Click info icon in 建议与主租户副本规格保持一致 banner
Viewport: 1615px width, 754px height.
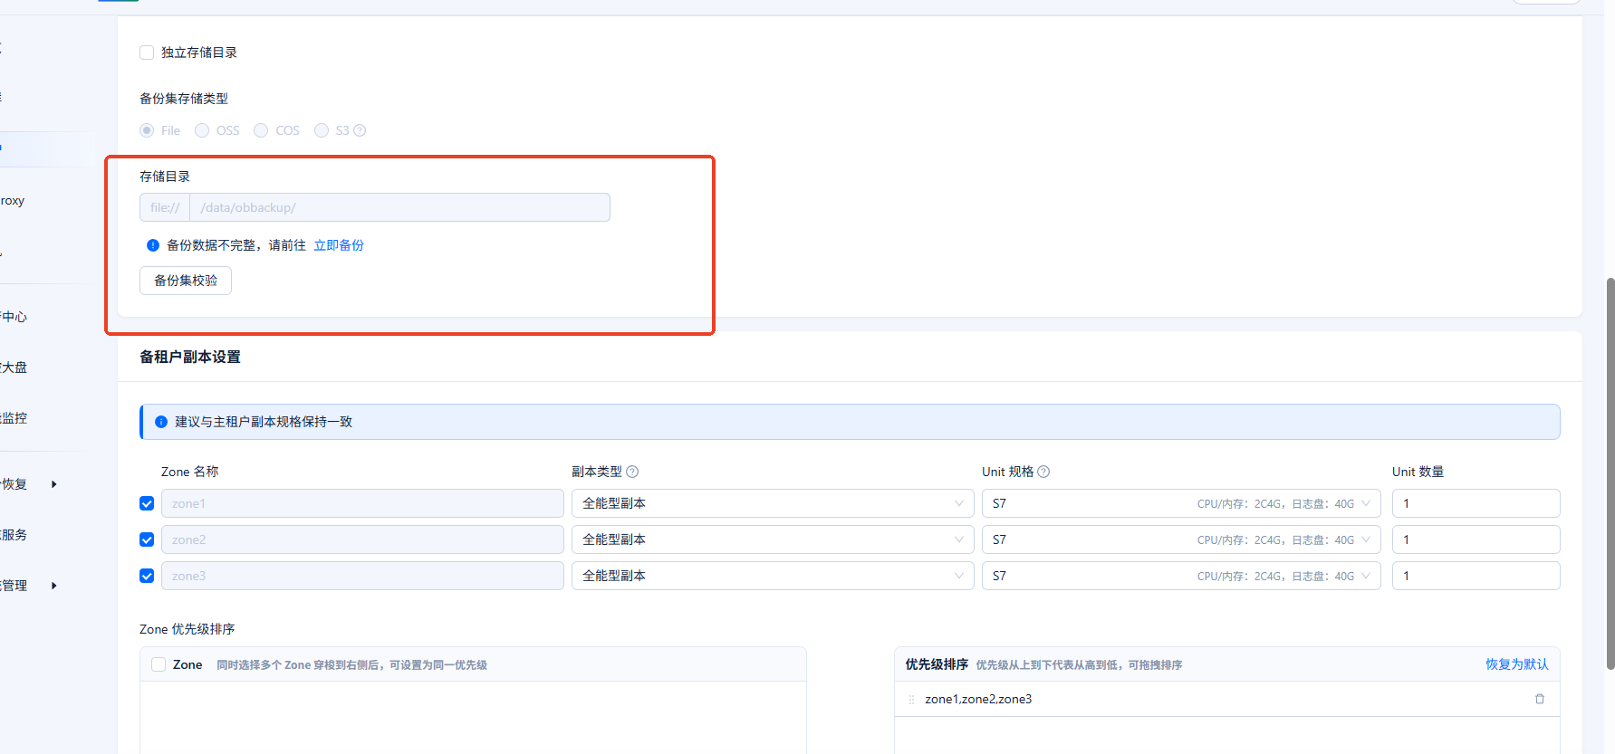click(161, 422)
